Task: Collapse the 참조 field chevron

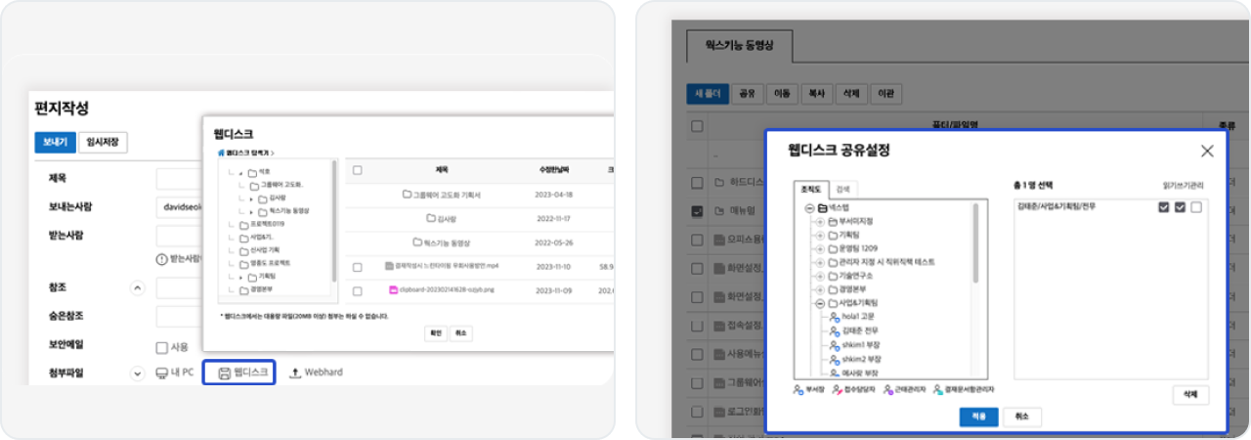Action: click(137, 288)
